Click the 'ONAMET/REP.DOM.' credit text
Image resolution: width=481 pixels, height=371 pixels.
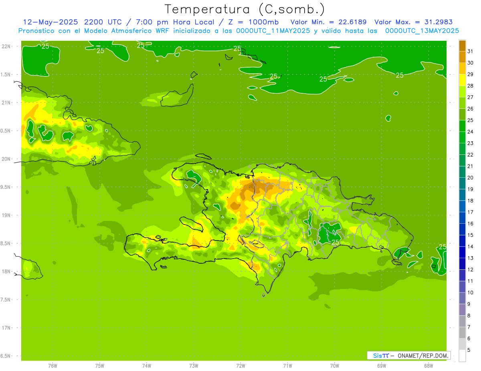point(422,355)
